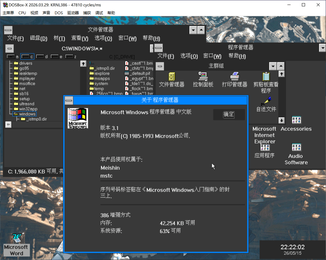This screenshot has height=260, width=326.
Task: Click 主群组 scroll down arrow
Action: 281,120
